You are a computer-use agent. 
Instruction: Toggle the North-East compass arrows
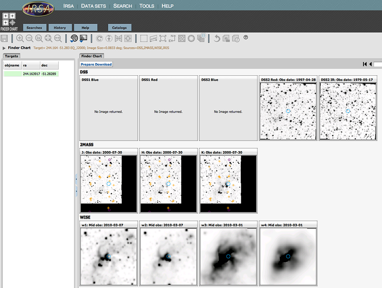pos(172,39)
